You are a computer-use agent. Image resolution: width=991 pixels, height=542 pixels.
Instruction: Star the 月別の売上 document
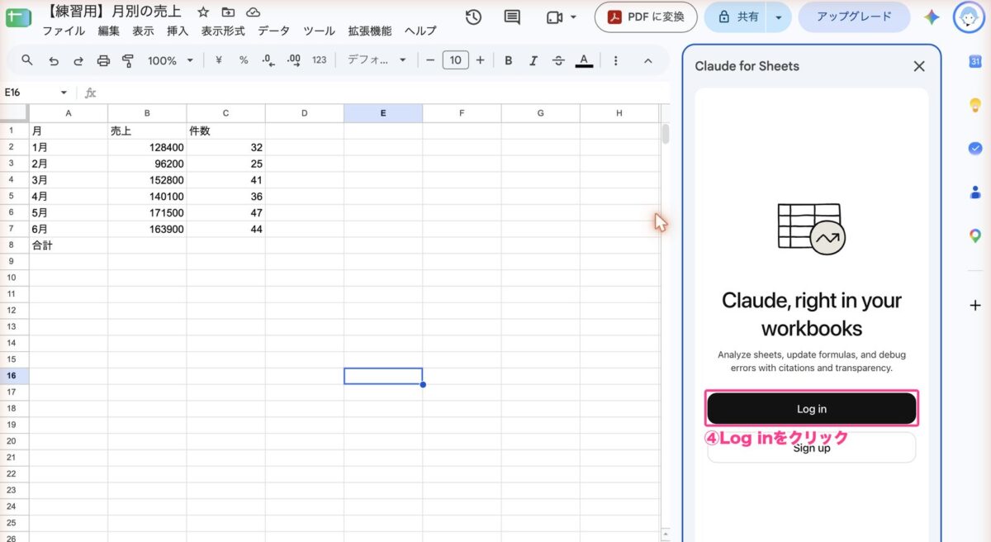click(203, 13)
